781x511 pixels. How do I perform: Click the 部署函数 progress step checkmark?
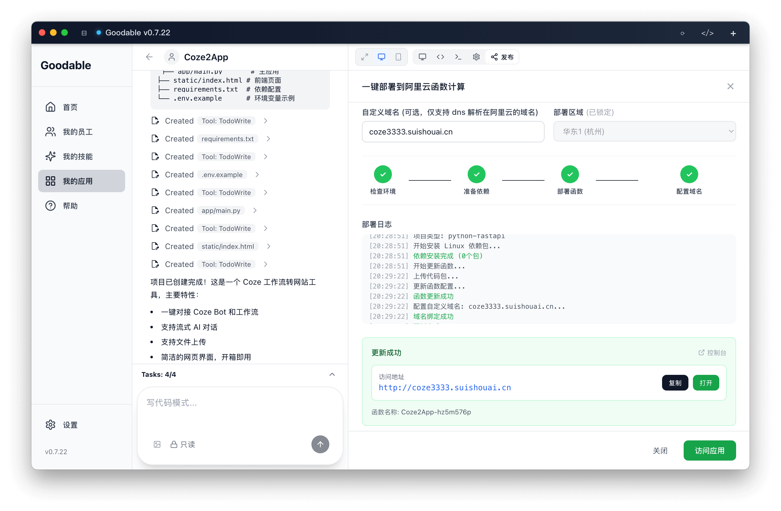coord(569,174)
